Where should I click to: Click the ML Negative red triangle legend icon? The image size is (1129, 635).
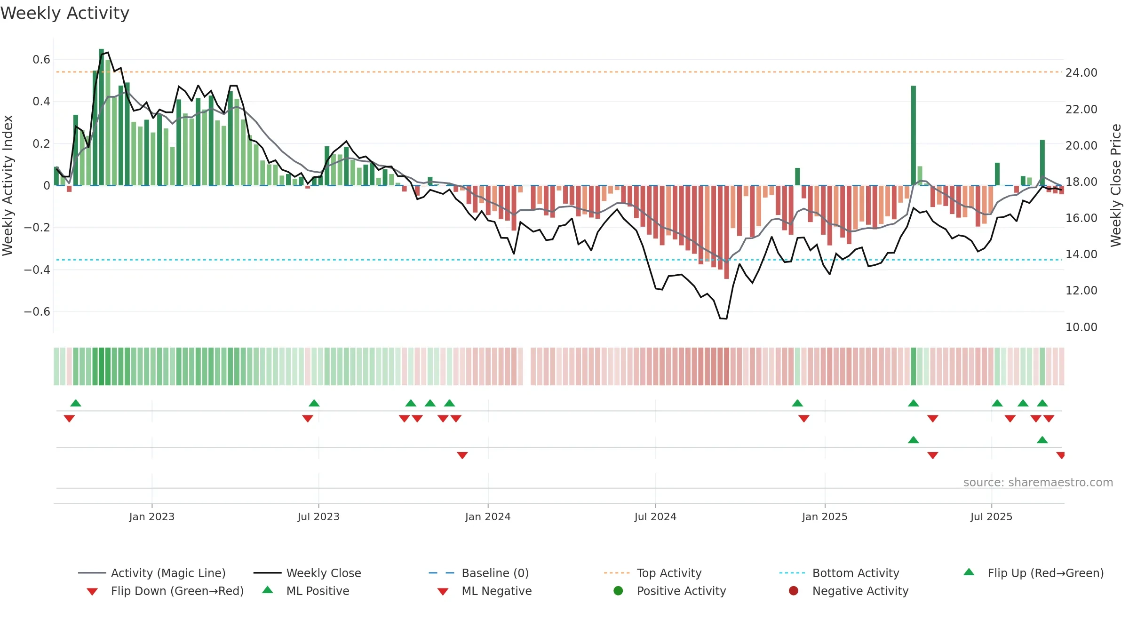(x=443, y=592)
